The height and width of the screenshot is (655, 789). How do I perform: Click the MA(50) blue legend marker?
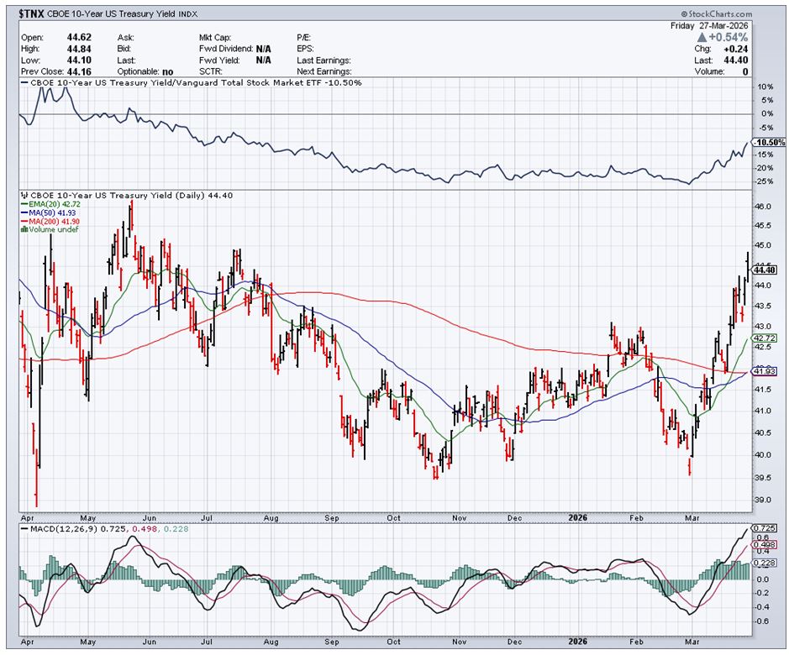point(24,214)
